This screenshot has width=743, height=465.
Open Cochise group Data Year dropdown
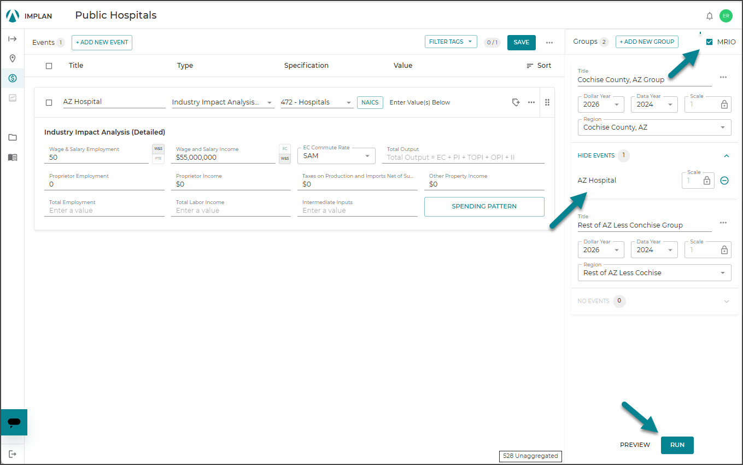tap(654, 104)
